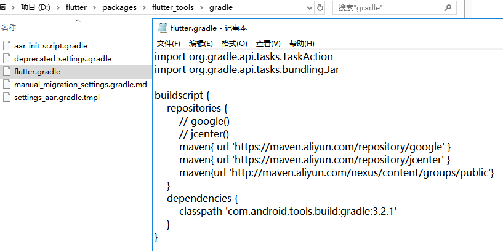Click the '// google()' comment line
503x251 pixels.
coord(204,121)
